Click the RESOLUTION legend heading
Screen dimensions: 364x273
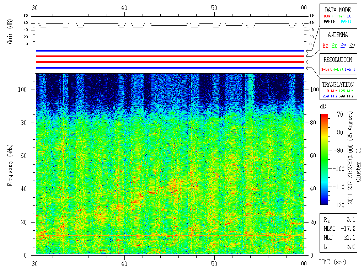[x=338, y=60]
